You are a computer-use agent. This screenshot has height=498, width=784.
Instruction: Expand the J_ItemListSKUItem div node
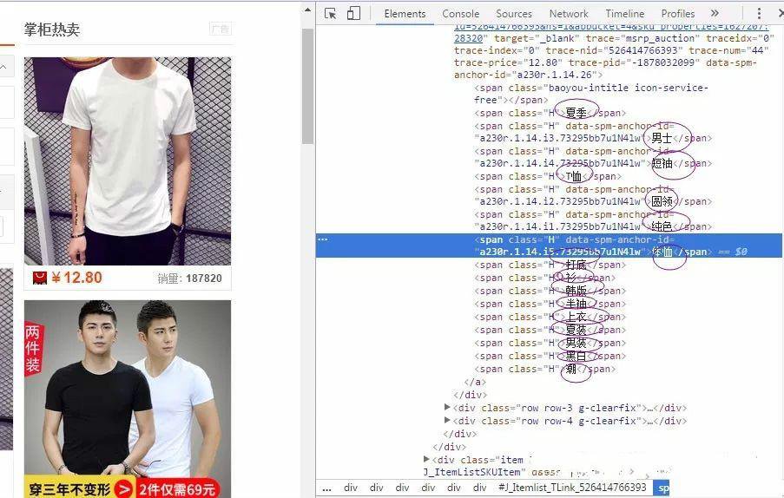tap(426, 459)
